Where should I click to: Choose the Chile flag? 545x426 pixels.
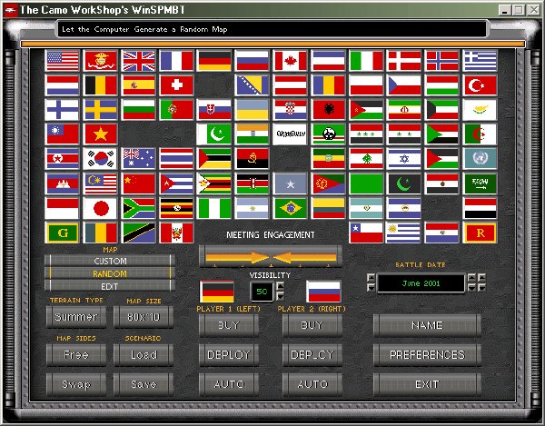click(x=366, y=233)
